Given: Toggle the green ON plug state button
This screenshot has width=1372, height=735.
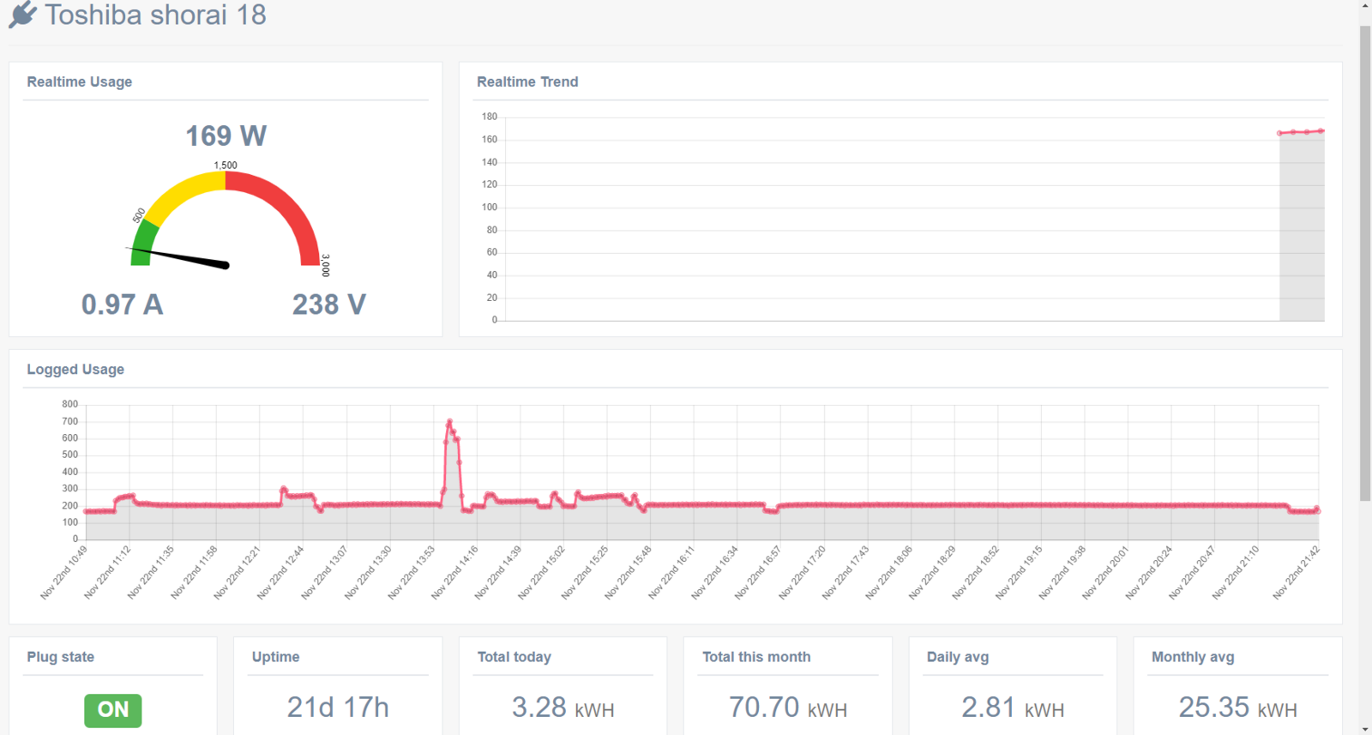Looking at the screenshot, I should pyautogui.click(x=113, y=710).
